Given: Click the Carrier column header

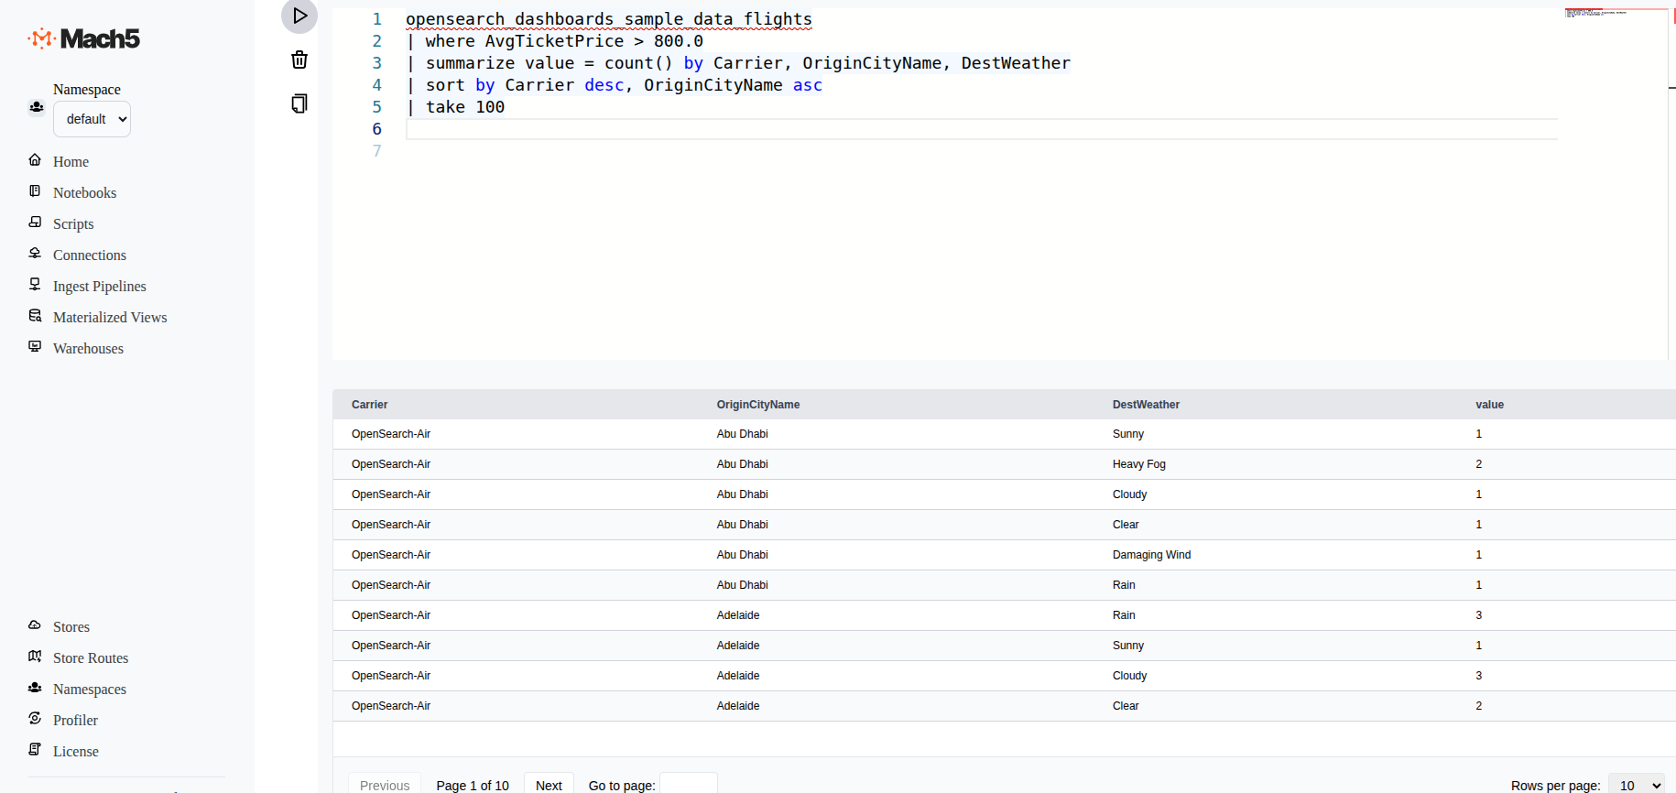Looking at the screenshot, I should (369, 405).
